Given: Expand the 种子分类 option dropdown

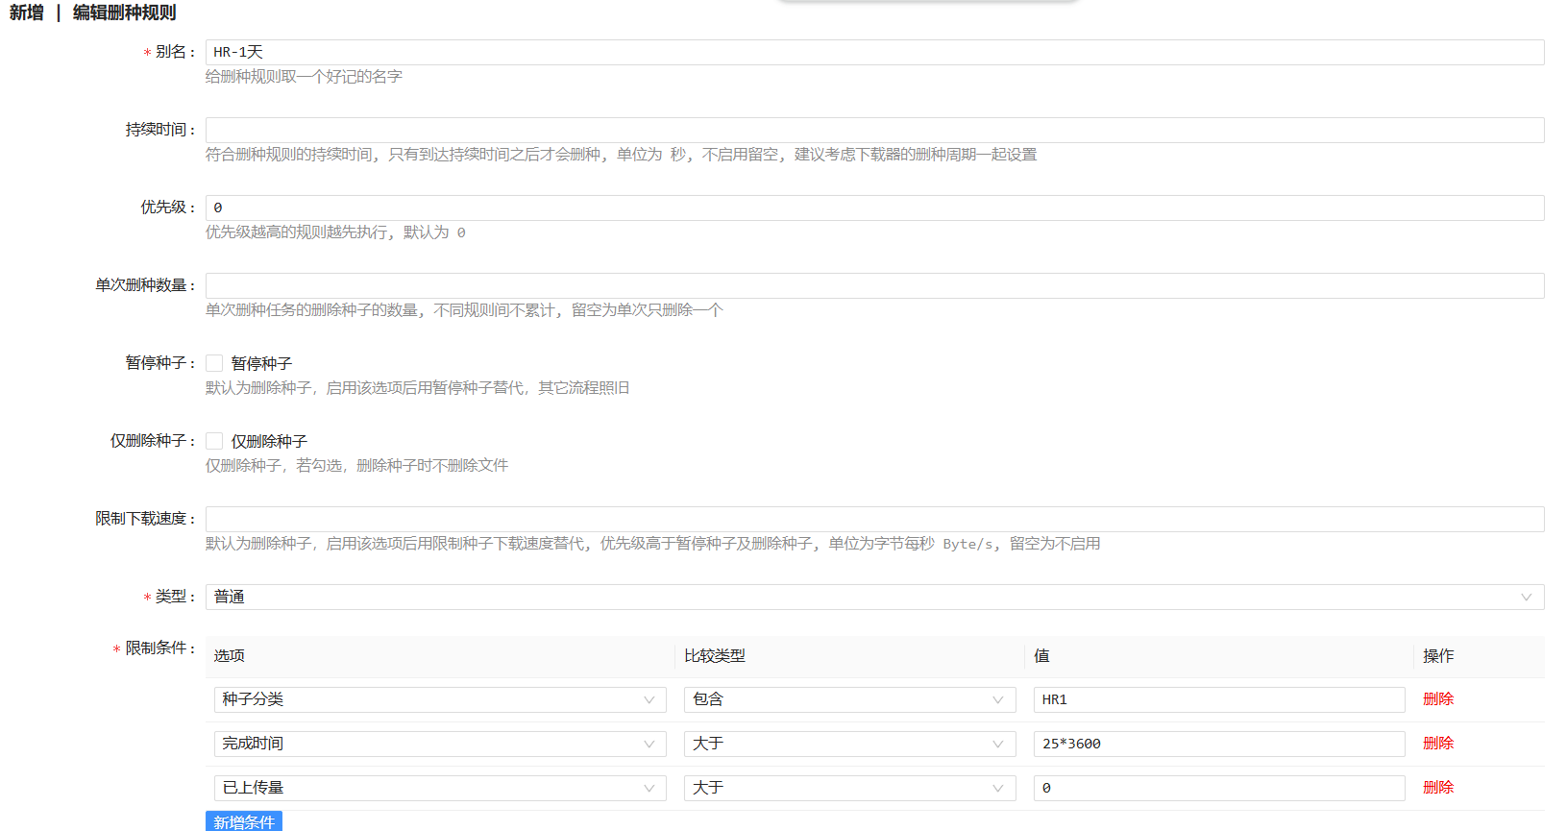Looking at the screenshot, I should pyautogui.click(x=439, y=699).
